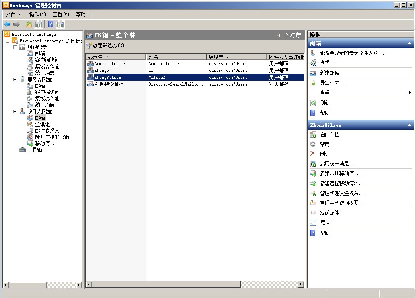Click the Microsoft Exchange root node

click(34, 35)
